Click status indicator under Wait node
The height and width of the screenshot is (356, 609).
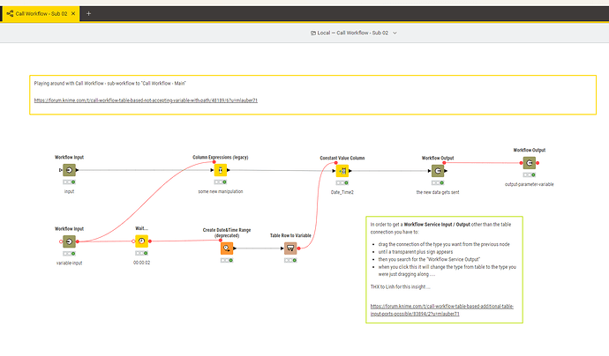coord(142,253)
